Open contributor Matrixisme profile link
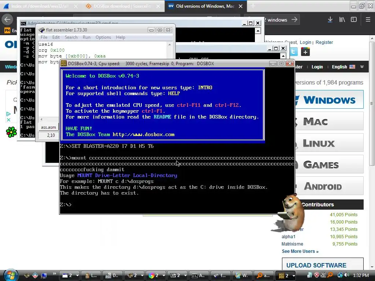 [292, 244]
